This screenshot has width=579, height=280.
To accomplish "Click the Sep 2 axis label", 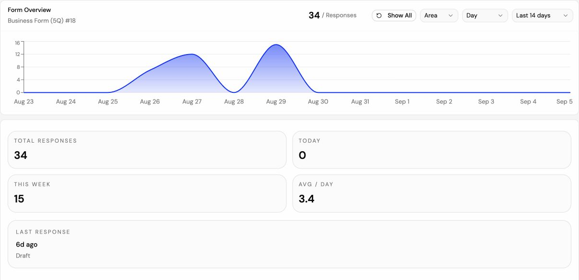I will pyautogui.click(x=444, y=101).
